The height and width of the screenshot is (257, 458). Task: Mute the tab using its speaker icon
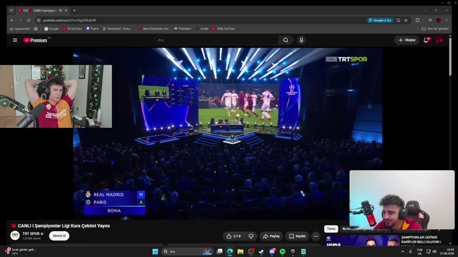(x=60, y=10)
